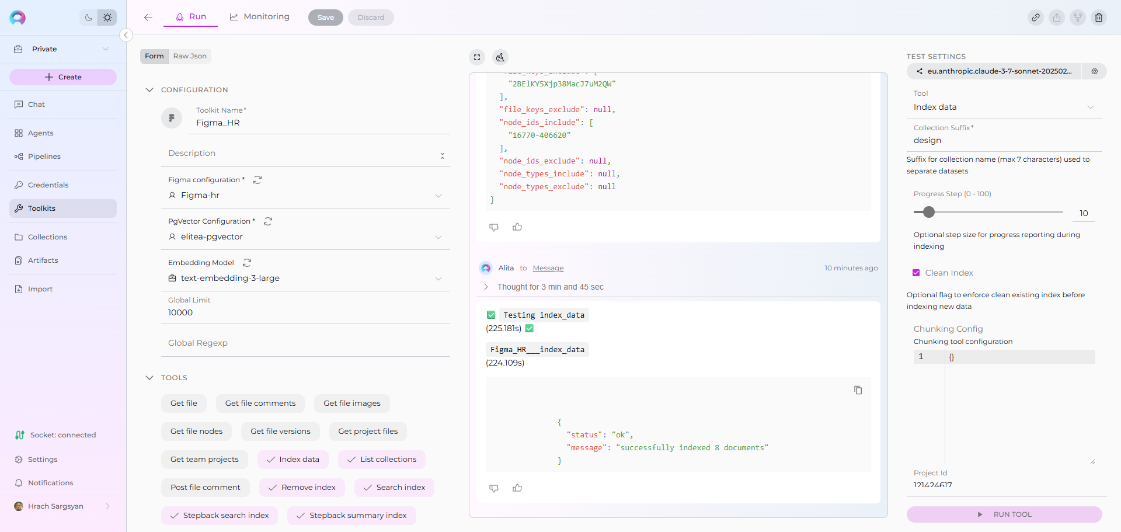Expand the Description field
The height and width of the screenshot is (532, 1121).
coord(443,156)
